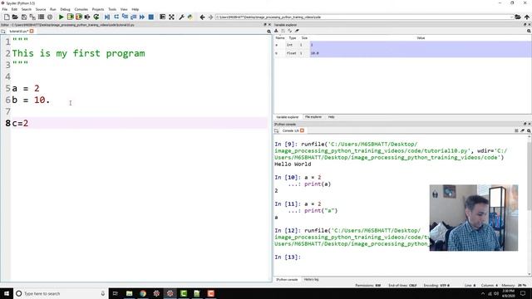Sort variables by Type column

[x=293, y=38]
